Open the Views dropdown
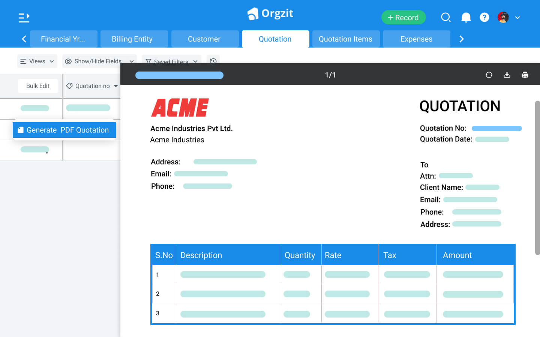The image size is (540, 337). 37,61
